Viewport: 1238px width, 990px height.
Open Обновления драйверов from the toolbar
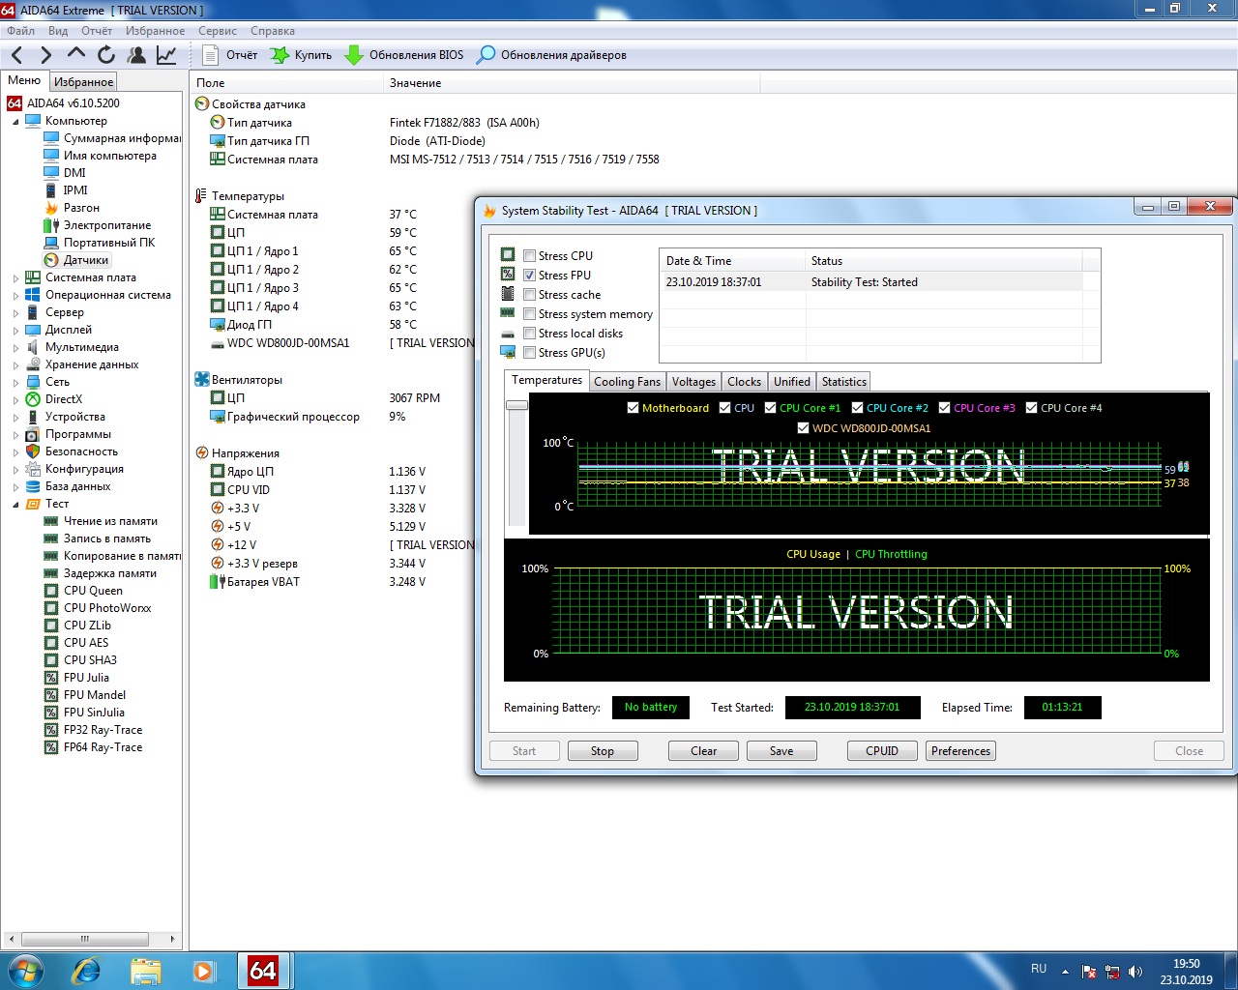pos(552,55)
